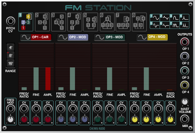
Task: Choose waveform 4 in waveform grid
Action: point(184,18)
